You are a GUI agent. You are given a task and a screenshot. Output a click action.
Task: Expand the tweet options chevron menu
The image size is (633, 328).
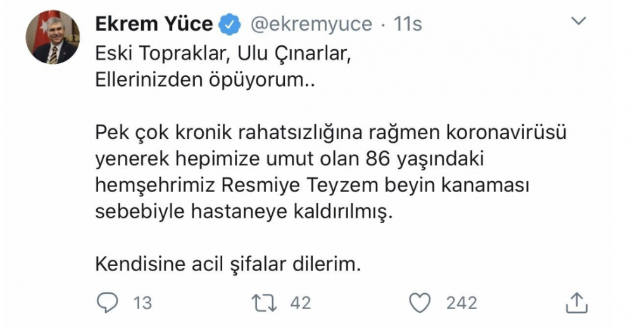pos(579,23)
